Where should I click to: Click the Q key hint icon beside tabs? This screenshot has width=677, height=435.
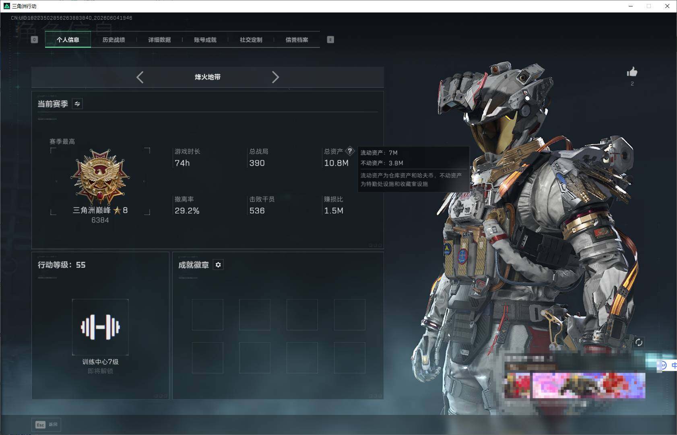[x=34, y=39]
